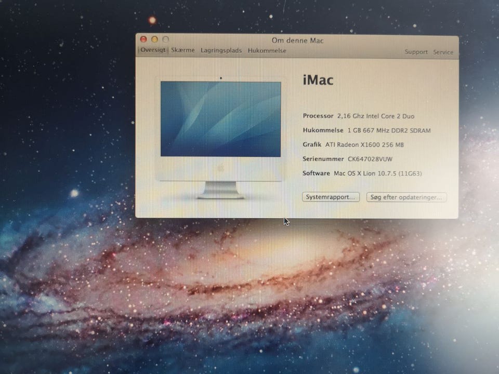This screenshot has height=374, width=499.
Task: Click the grey zoom window button
Action: (x=165, y=39)
